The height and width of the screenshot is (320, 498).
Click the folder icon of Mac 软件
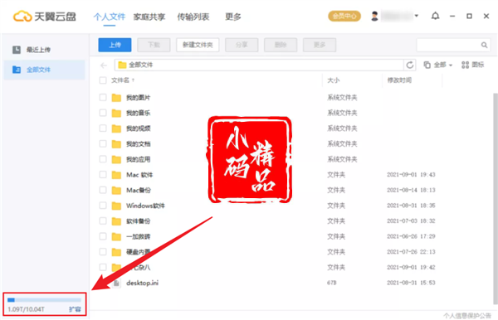[x=116, y=175]
